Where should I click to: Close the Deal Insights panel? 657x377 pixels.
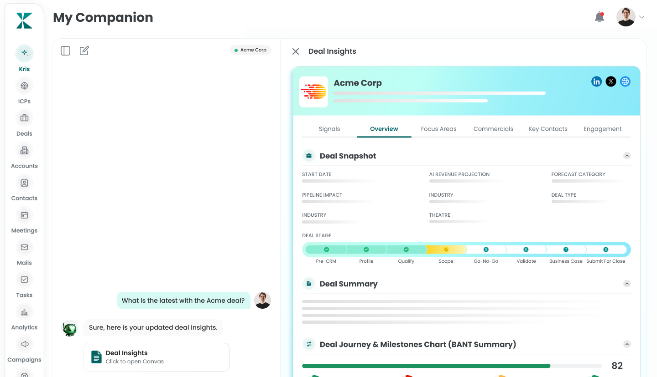296,51
